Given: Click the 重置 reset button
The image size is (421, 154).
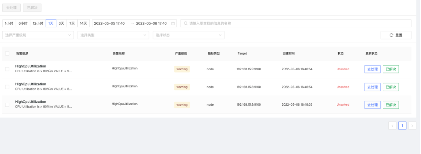Looking at the screenshot, I should point(396,35).
